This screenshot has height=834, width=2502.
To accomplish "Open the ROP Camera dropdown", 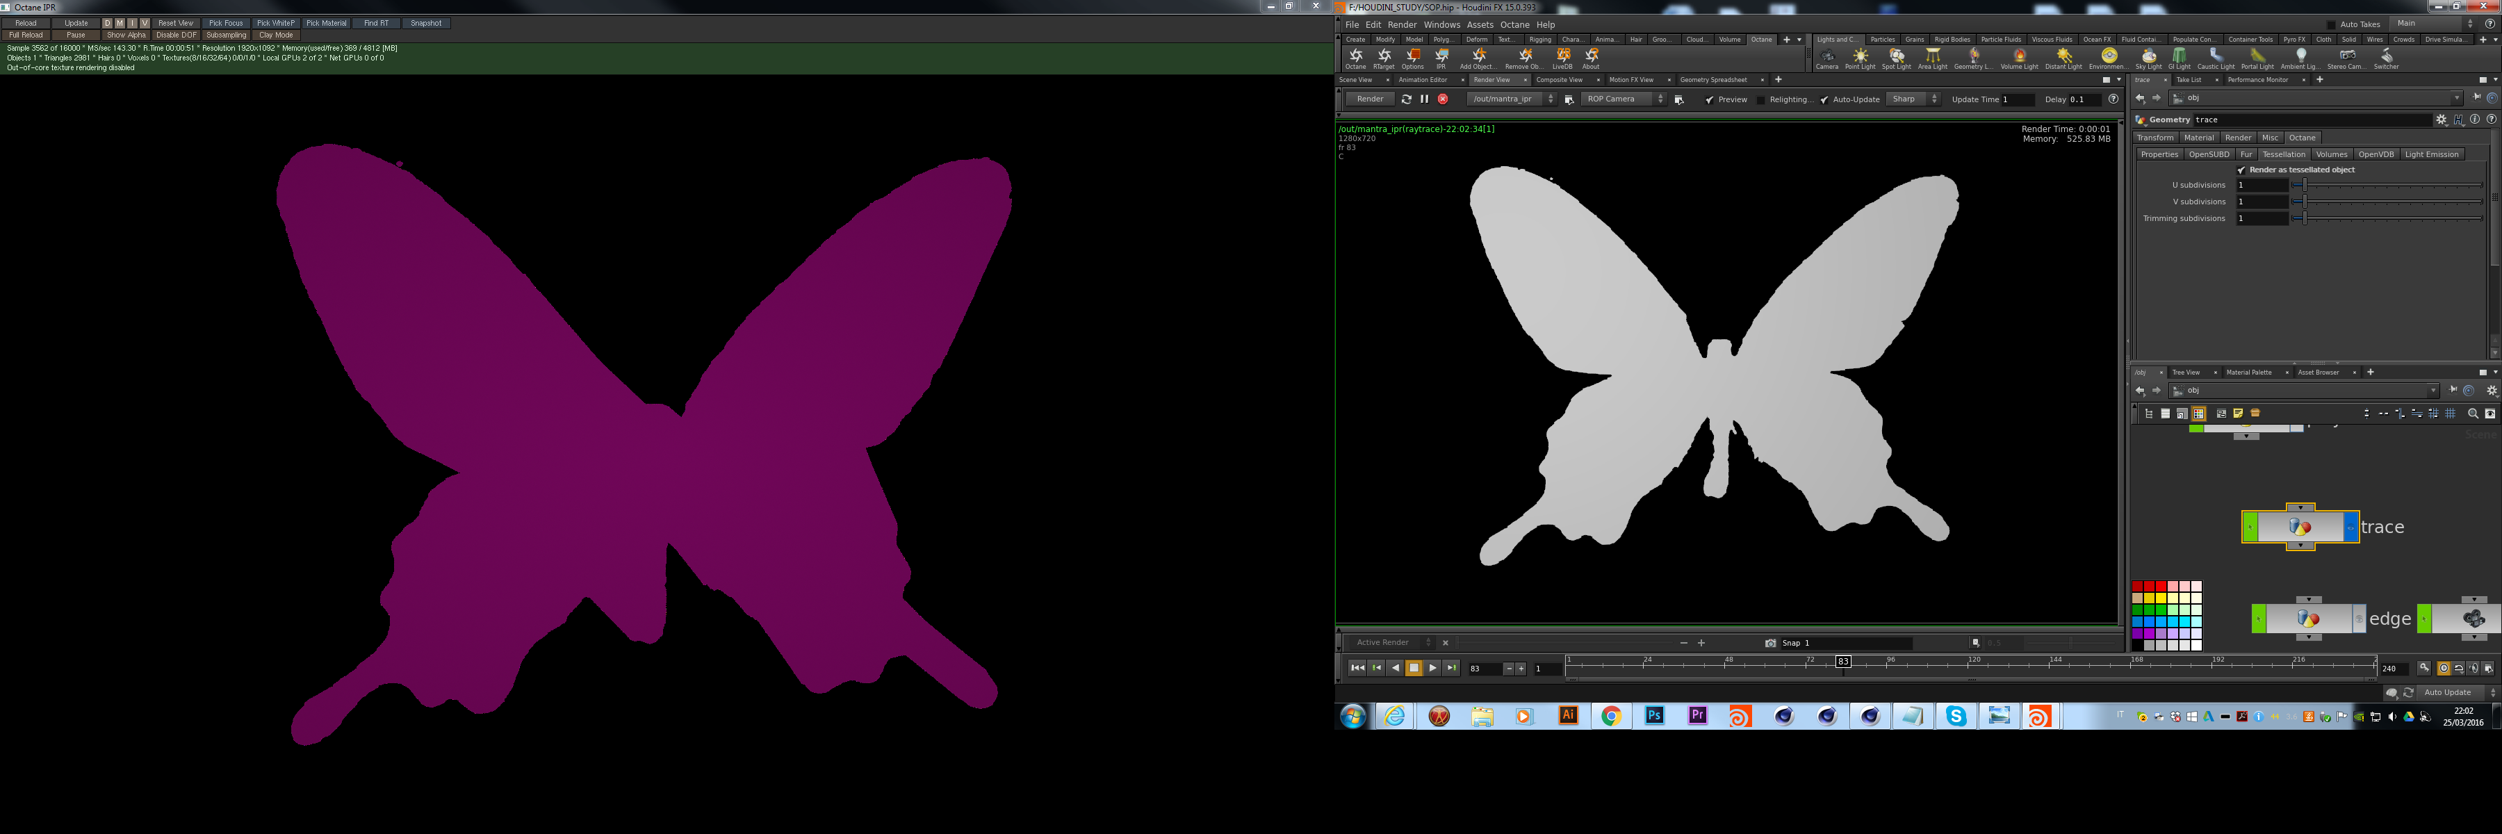I will (x=1624, y=99).
